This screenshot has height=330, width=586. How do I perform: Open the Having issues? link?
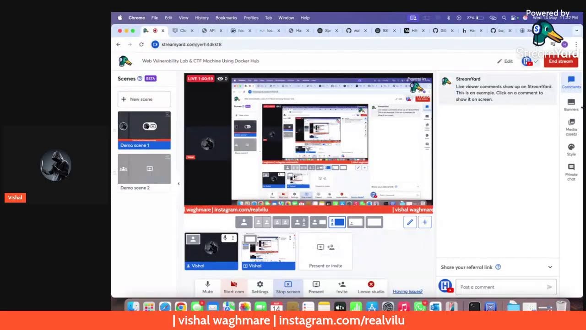407,291
